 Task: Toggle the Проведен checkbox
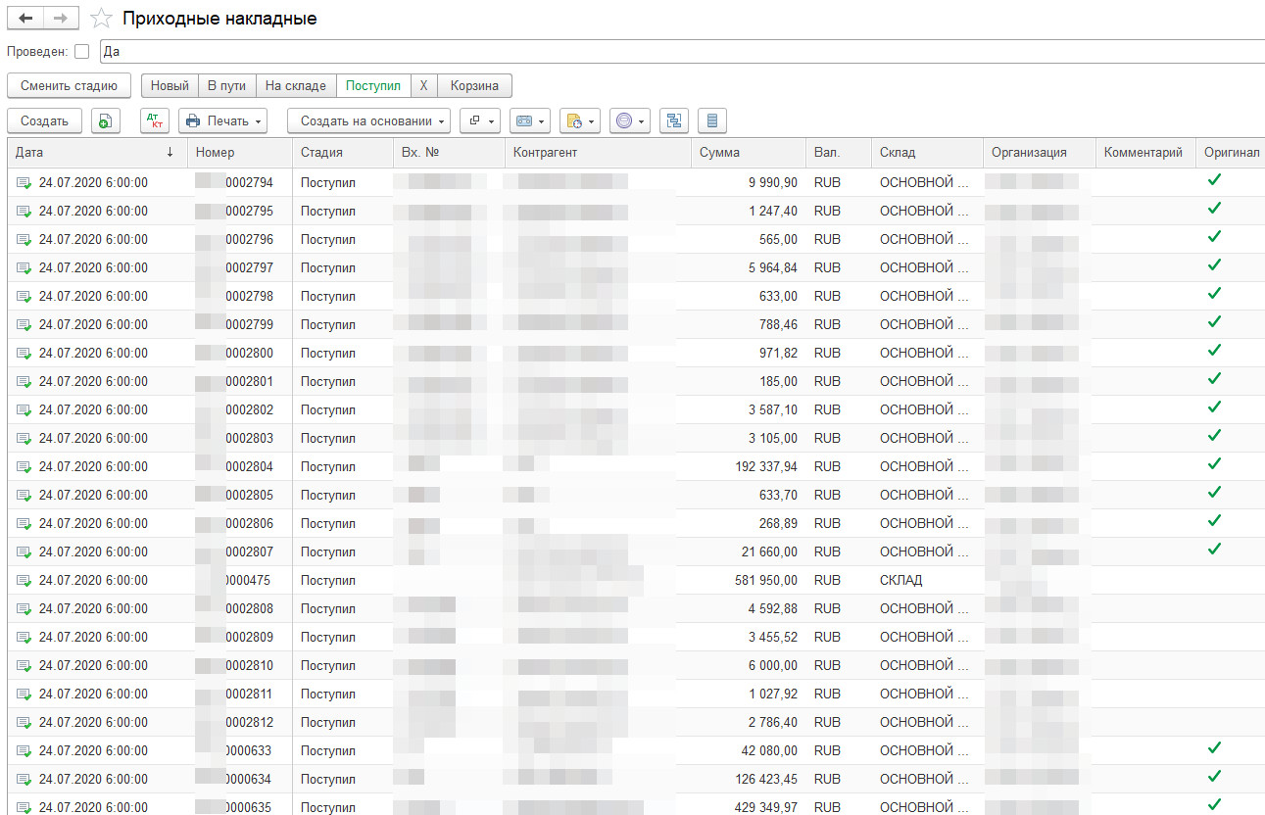(81, 51)
